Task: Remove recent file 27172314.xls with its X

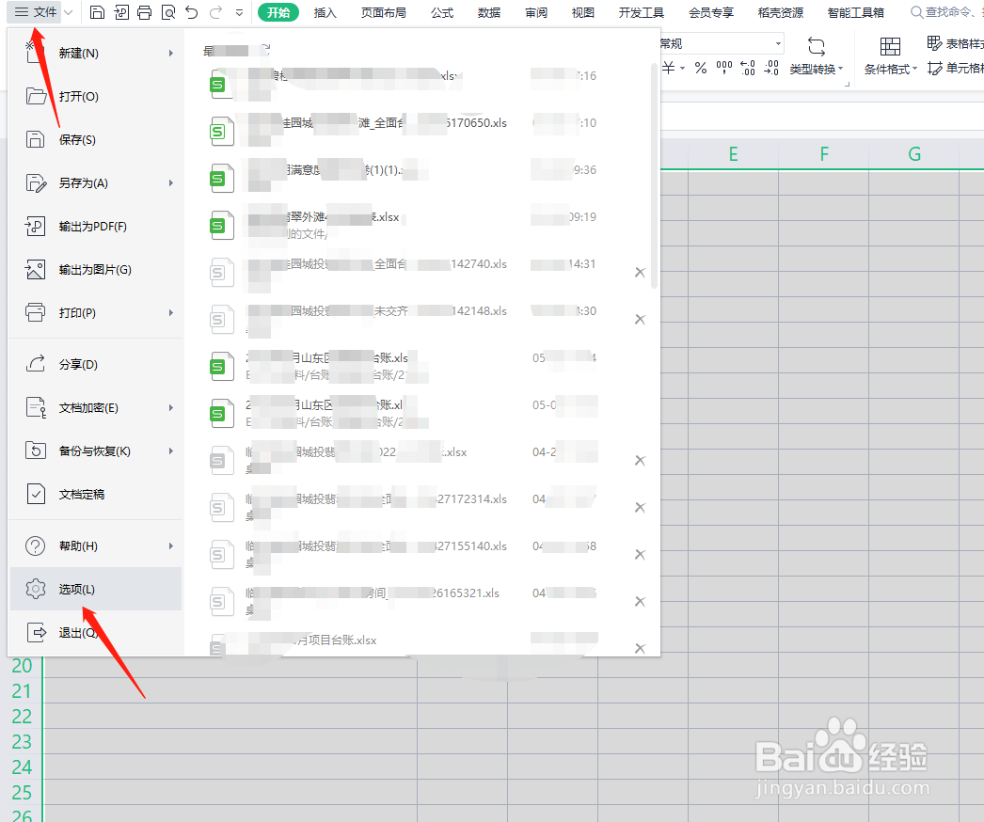Action: [640, 508]
